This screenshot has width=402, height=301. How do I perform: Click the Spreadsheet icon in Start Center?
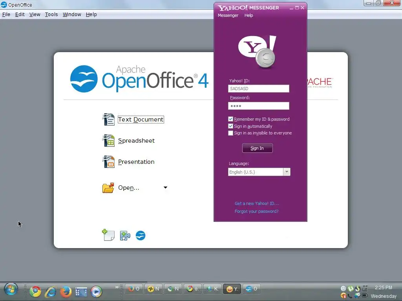pyautogui.click(x=108, y=141)
